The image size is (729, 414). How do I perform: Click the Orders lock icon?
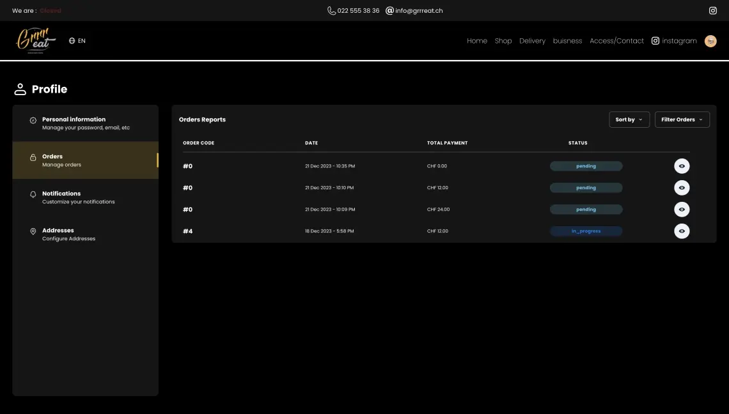coord(33,158)
